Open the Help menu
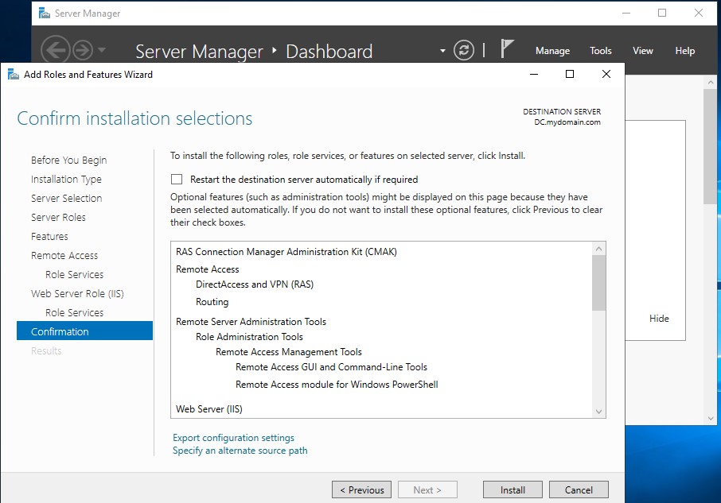 (684, 51)
